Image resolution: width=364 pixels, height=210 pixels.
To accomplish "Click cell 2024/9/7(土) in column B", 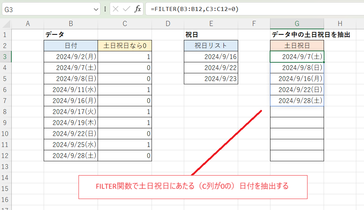I will [x=71, y=68].
